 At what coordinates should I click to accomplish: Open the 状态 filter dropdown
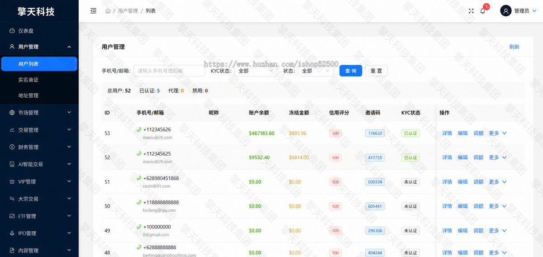point(315,71)
